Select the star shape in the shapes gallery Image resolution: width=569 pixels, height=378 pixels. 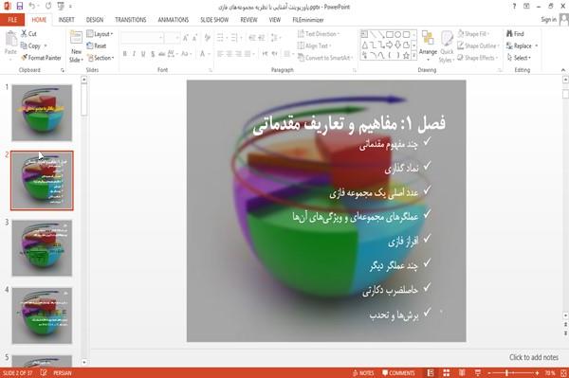[x=406, y=56]
